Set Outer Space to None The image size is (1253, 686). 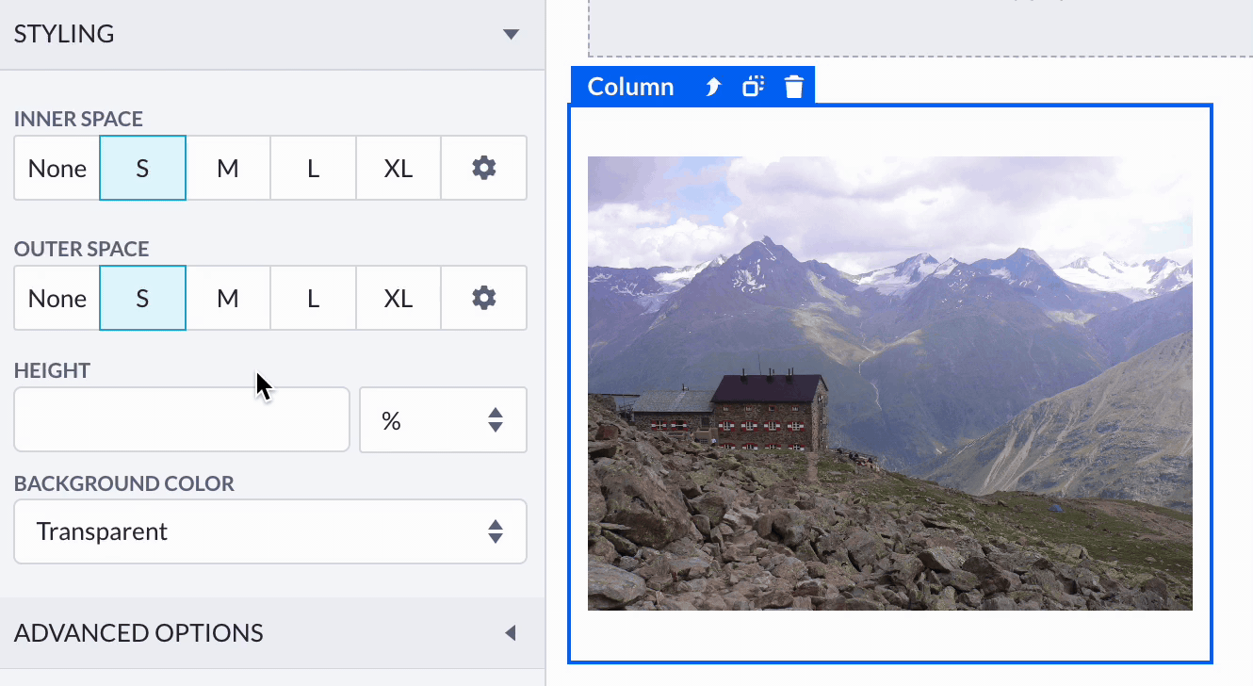coord(57,298)
